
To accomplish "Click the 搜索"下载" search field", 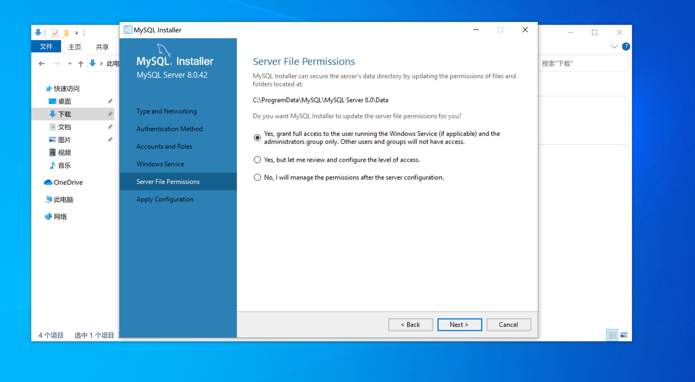I will [x=583, y=64].
